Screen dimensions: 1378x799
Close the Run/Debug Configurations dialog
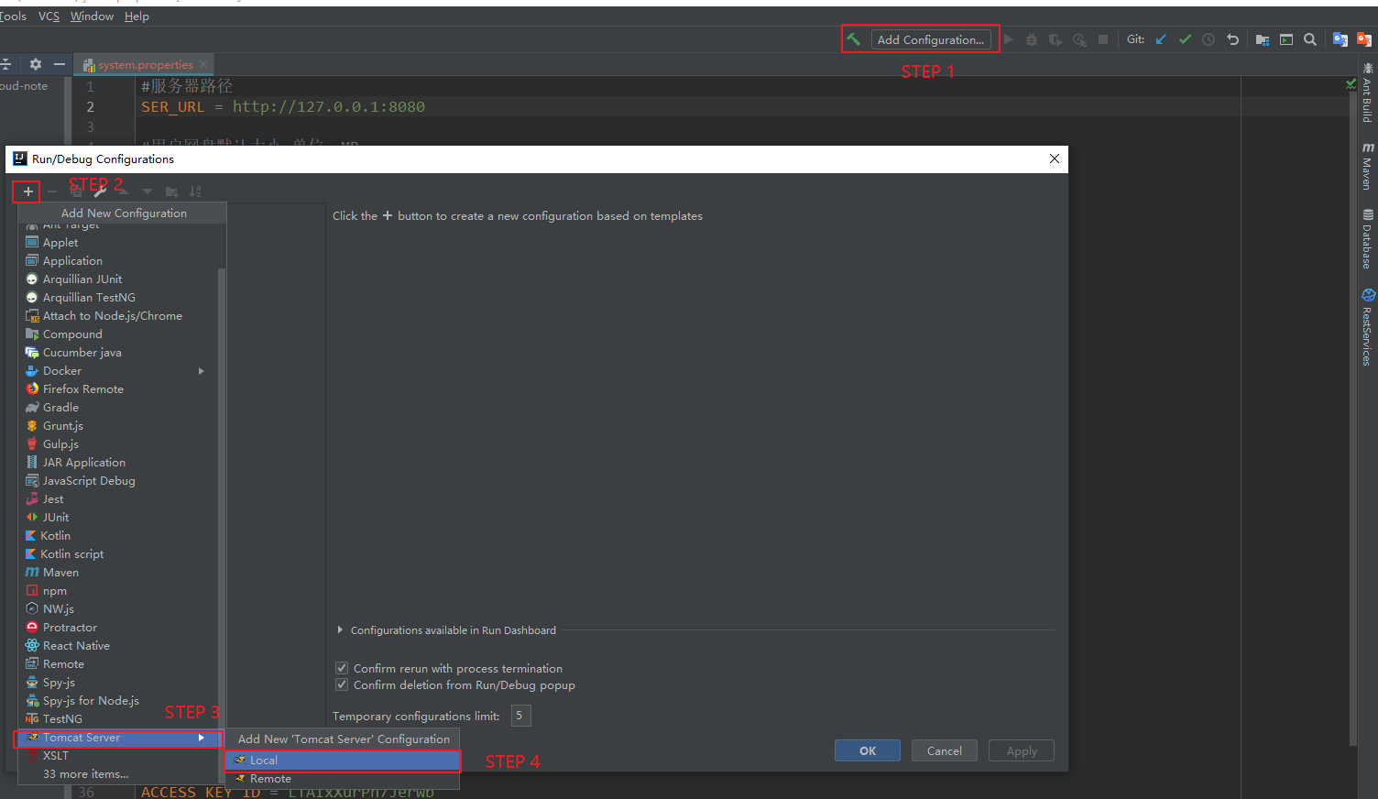coord(1055,159)
